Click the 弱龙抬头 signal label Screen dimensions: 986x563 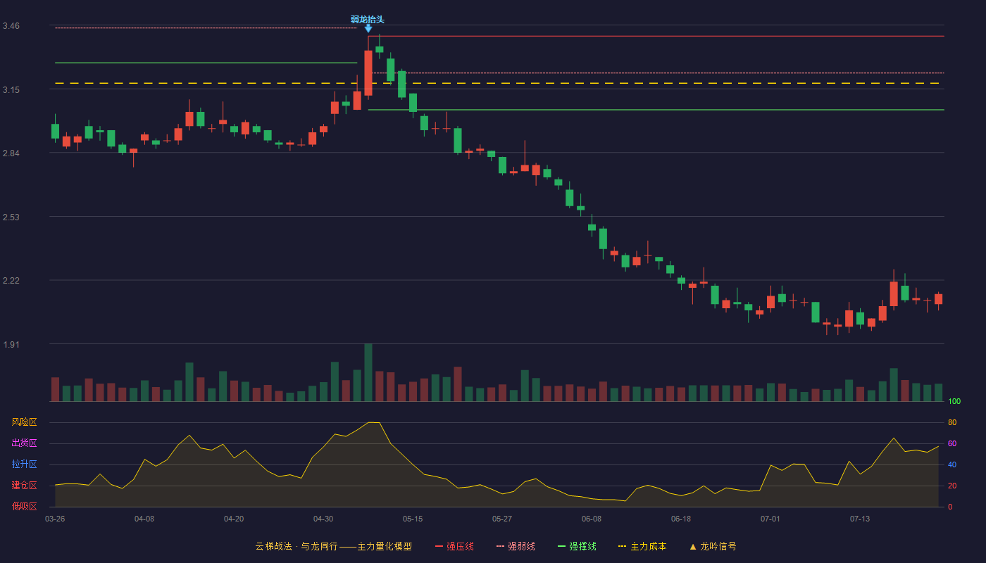click(x=368, y=20)
